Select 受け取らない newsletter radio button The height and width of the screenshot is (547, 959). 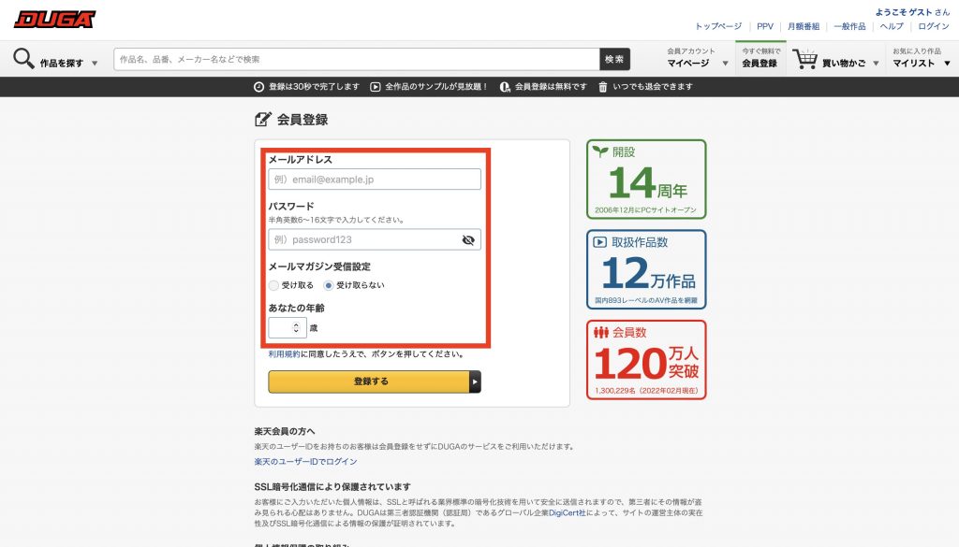(328, 285)
